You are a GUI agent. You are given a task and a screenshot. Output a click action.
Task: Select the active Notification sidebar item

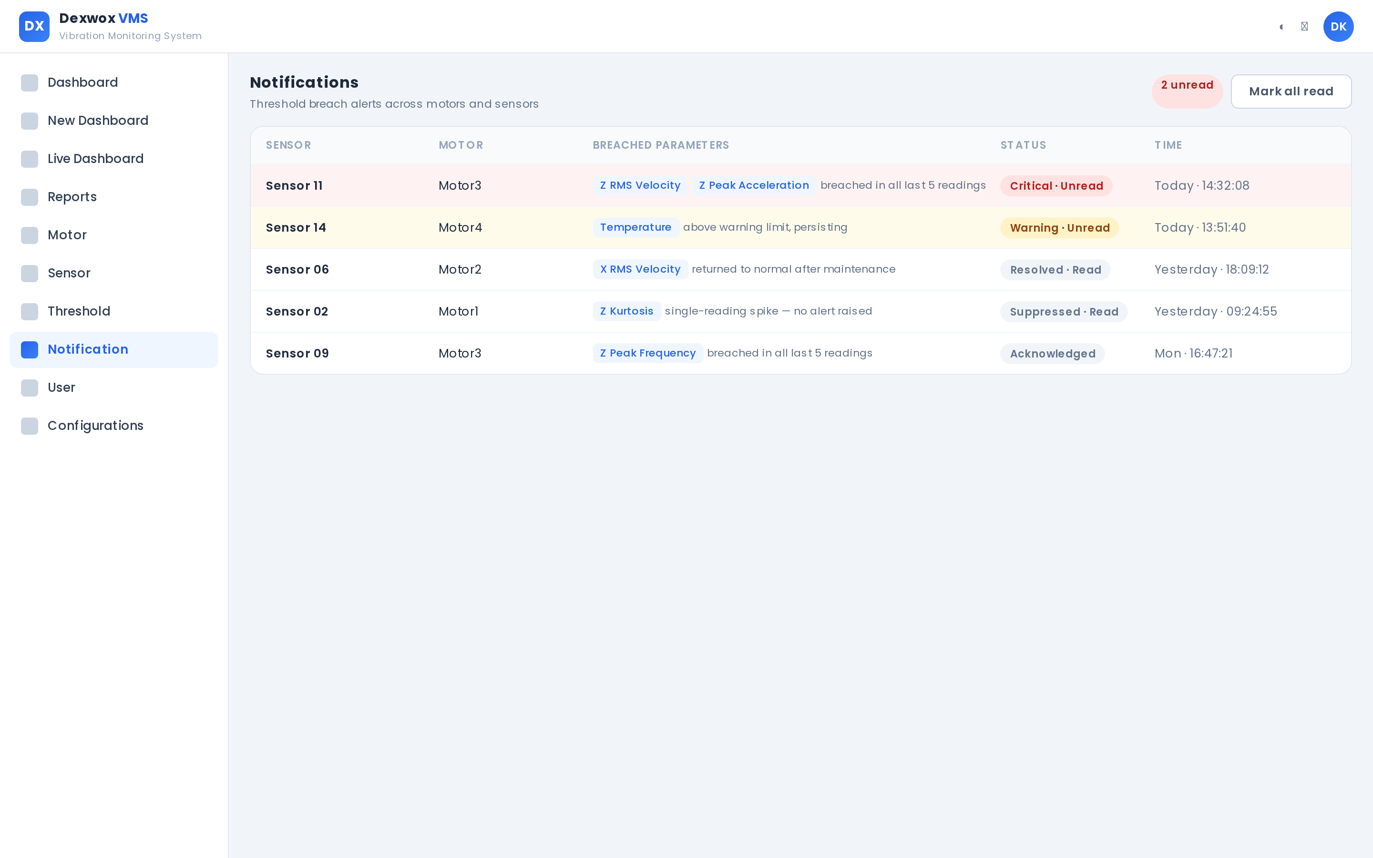point(114,349)
